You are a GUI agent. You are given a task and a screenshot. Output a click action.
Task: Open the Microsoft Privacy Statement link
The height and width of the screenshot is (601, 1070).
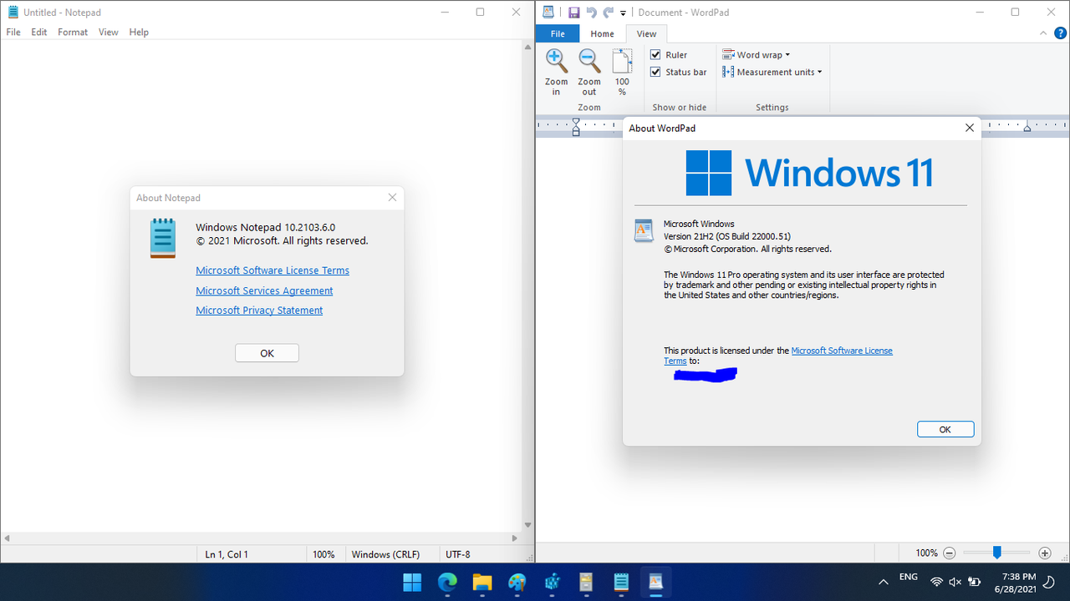point(259,311)
